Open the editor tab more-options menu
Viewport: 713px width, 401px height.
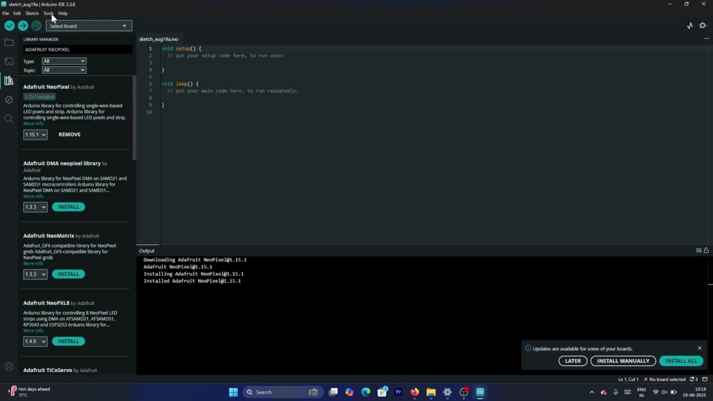706,39
